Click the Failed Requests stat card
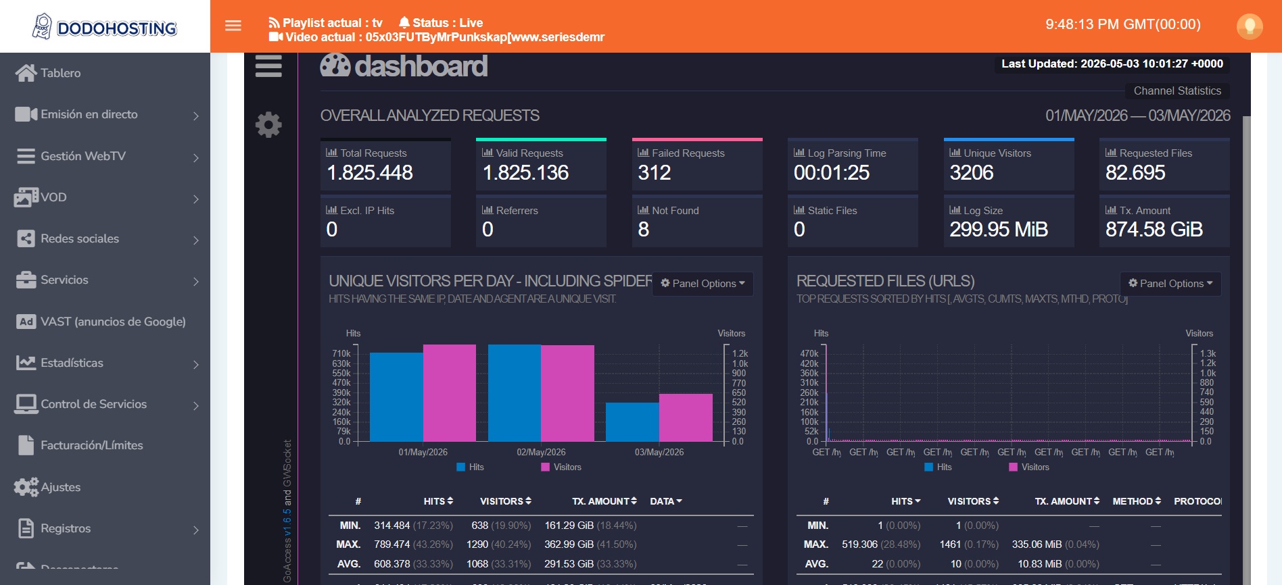Screen dimensions: 1282x585 (697, 165)
